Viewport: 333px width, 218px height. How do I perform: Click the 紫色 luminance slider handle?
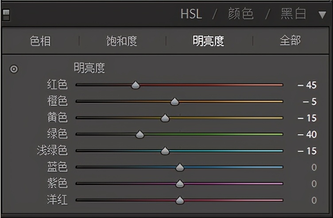pyautogui.click(x=180, y=184)
